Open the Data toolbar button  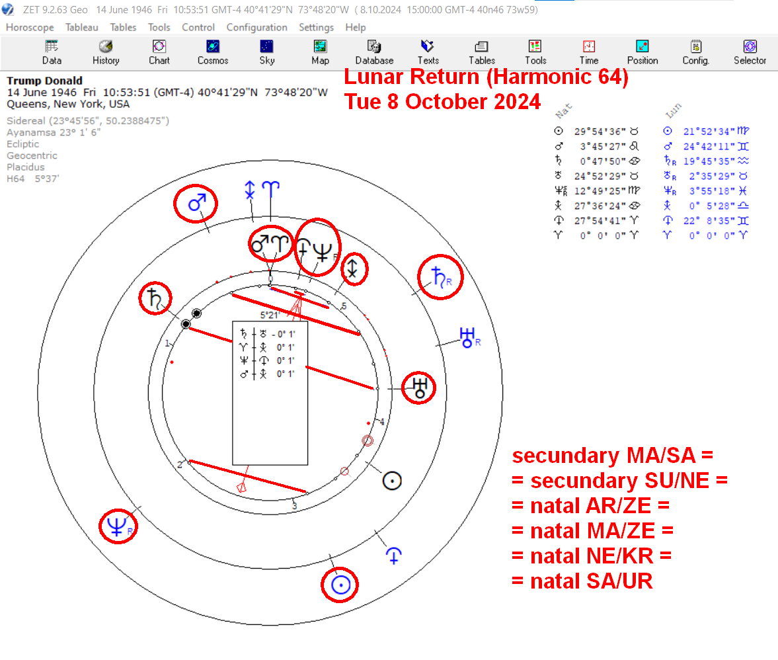52,53
